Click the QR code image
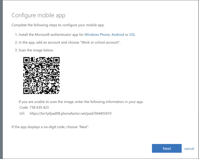Viewport: 199px width, 159px height. point(41,75)
